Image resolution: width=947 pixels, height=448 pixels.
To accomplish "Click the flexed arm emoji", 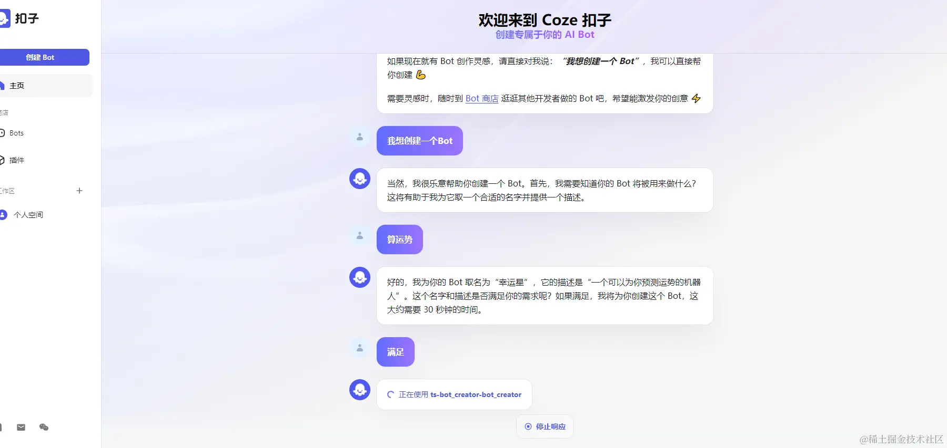I will point(421,75).
